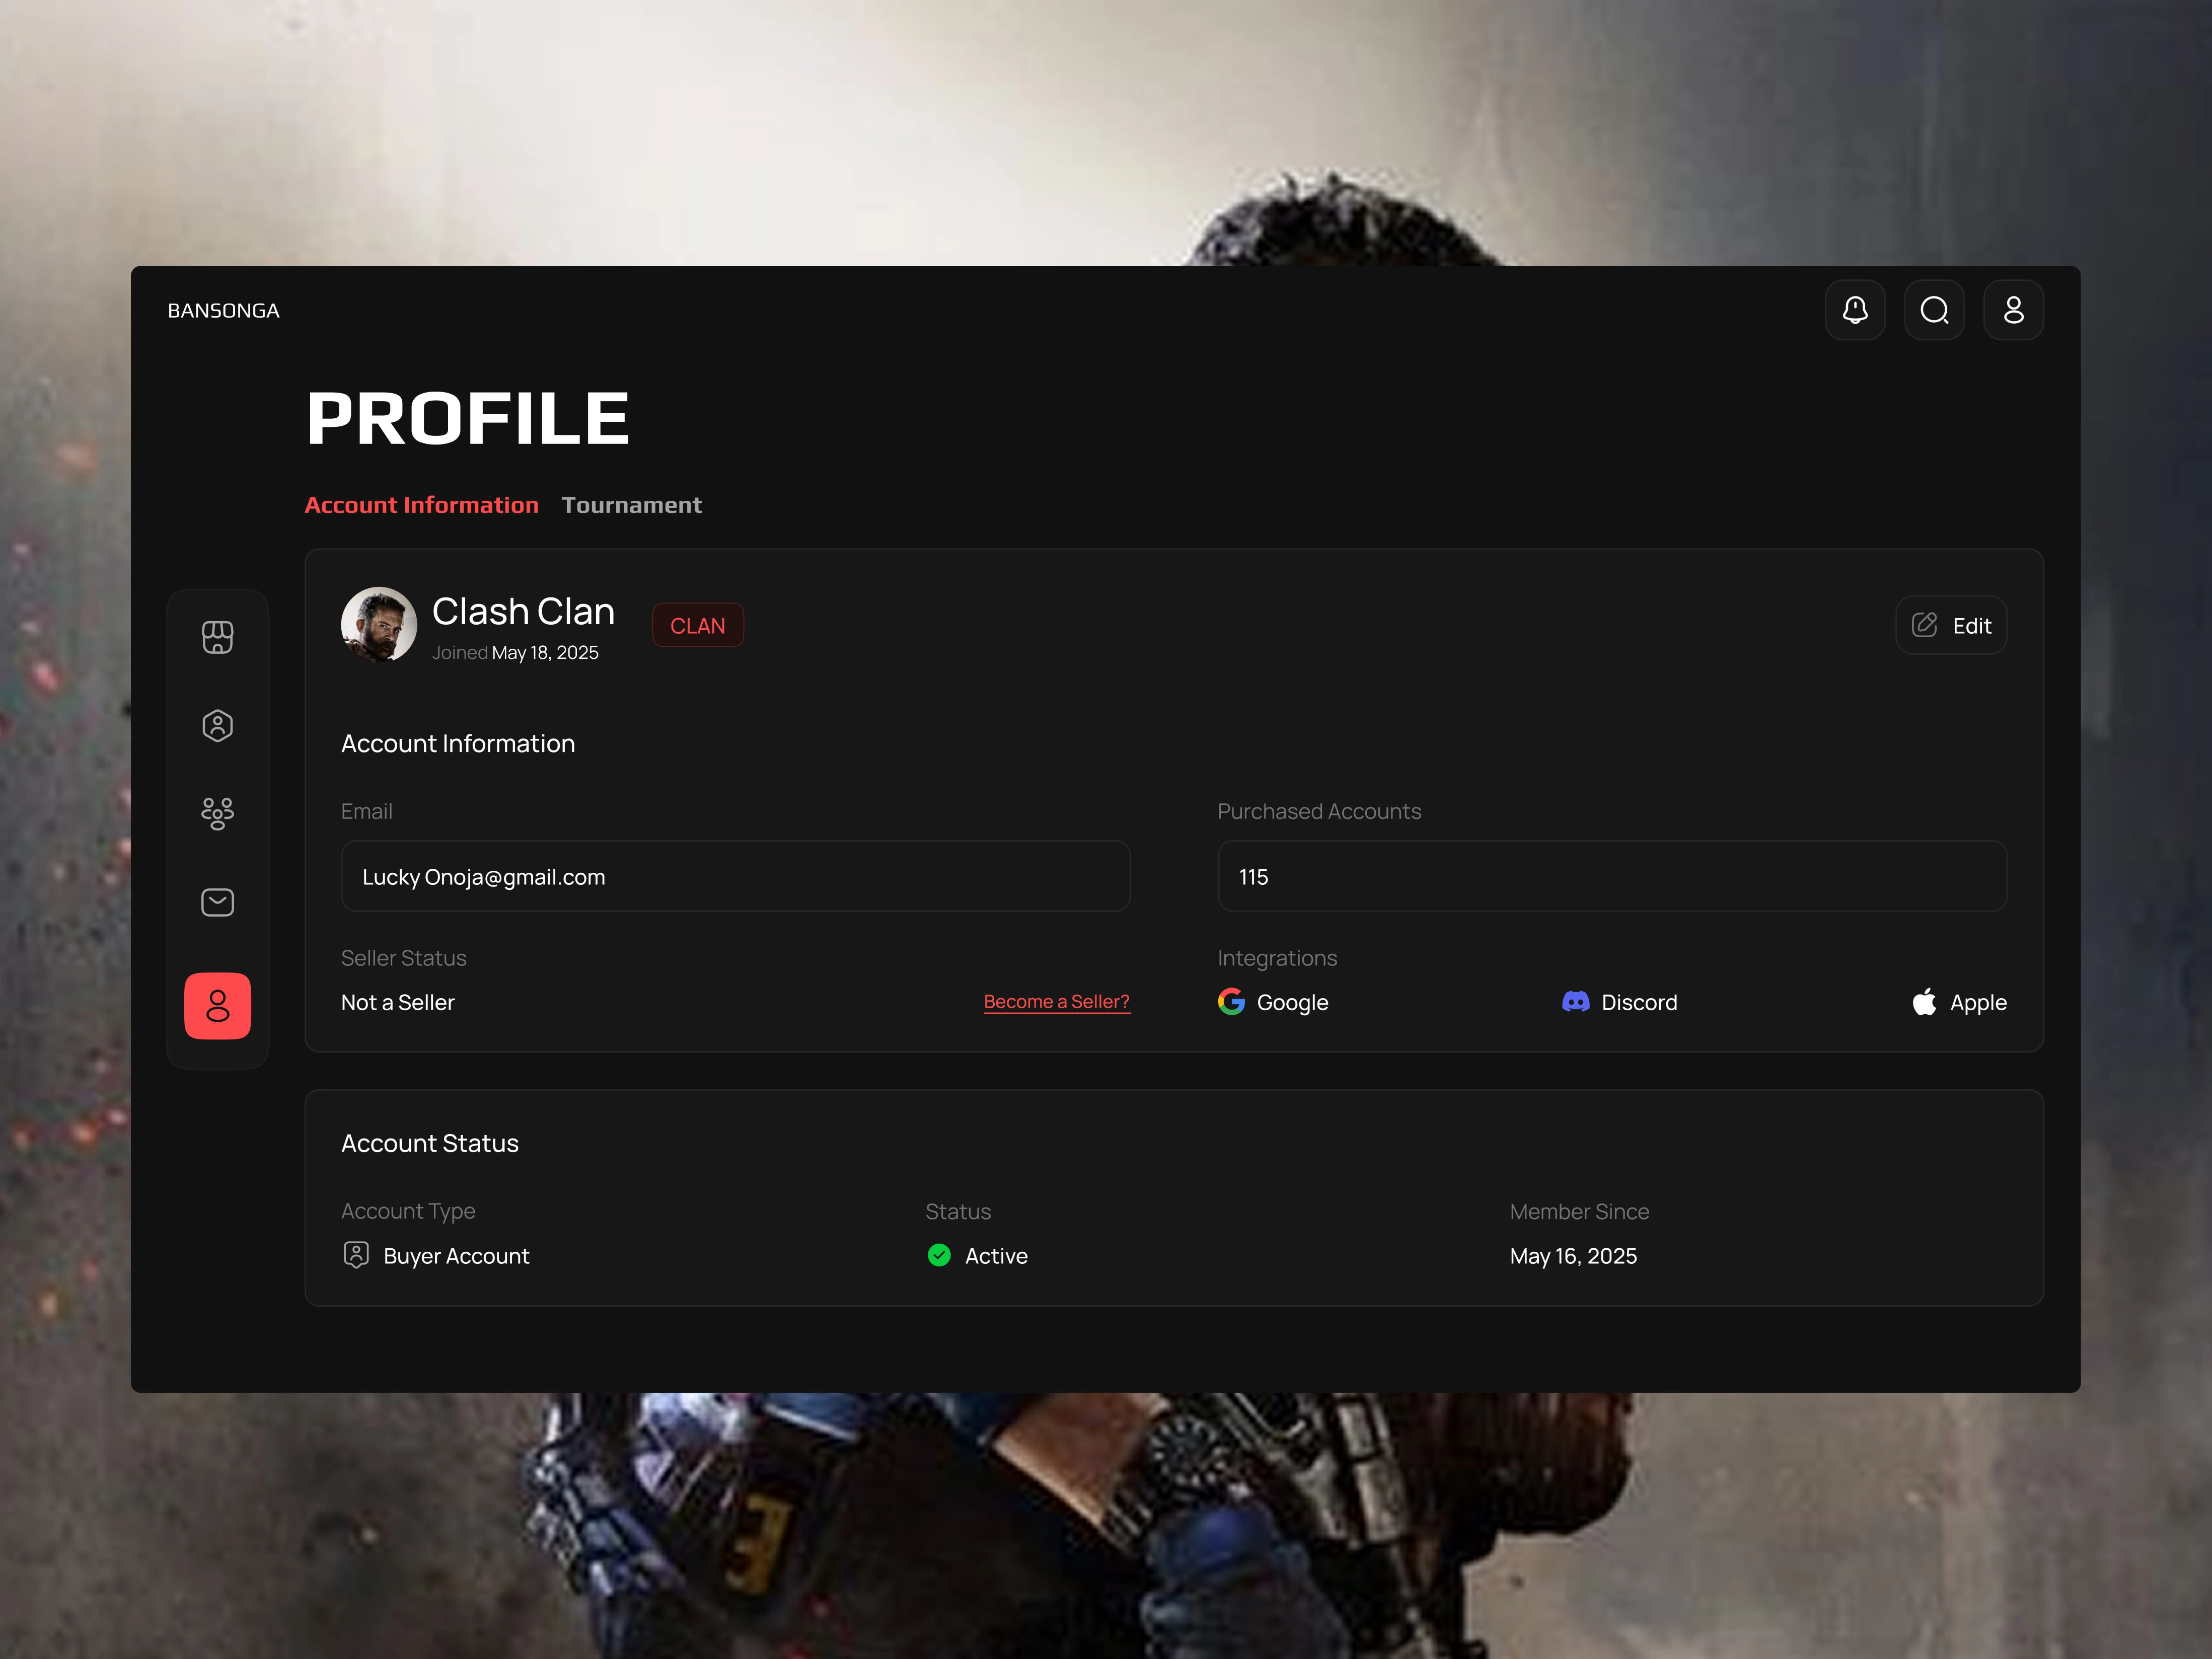The image size is (2212, 1659).
Task: Select the shield user sidebar icon
Action: coord(217,725)
